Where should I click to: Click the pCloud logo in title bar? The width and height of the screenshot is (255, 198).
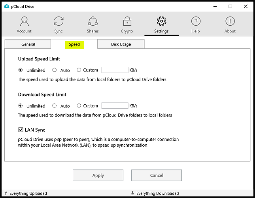coord(6,6)
